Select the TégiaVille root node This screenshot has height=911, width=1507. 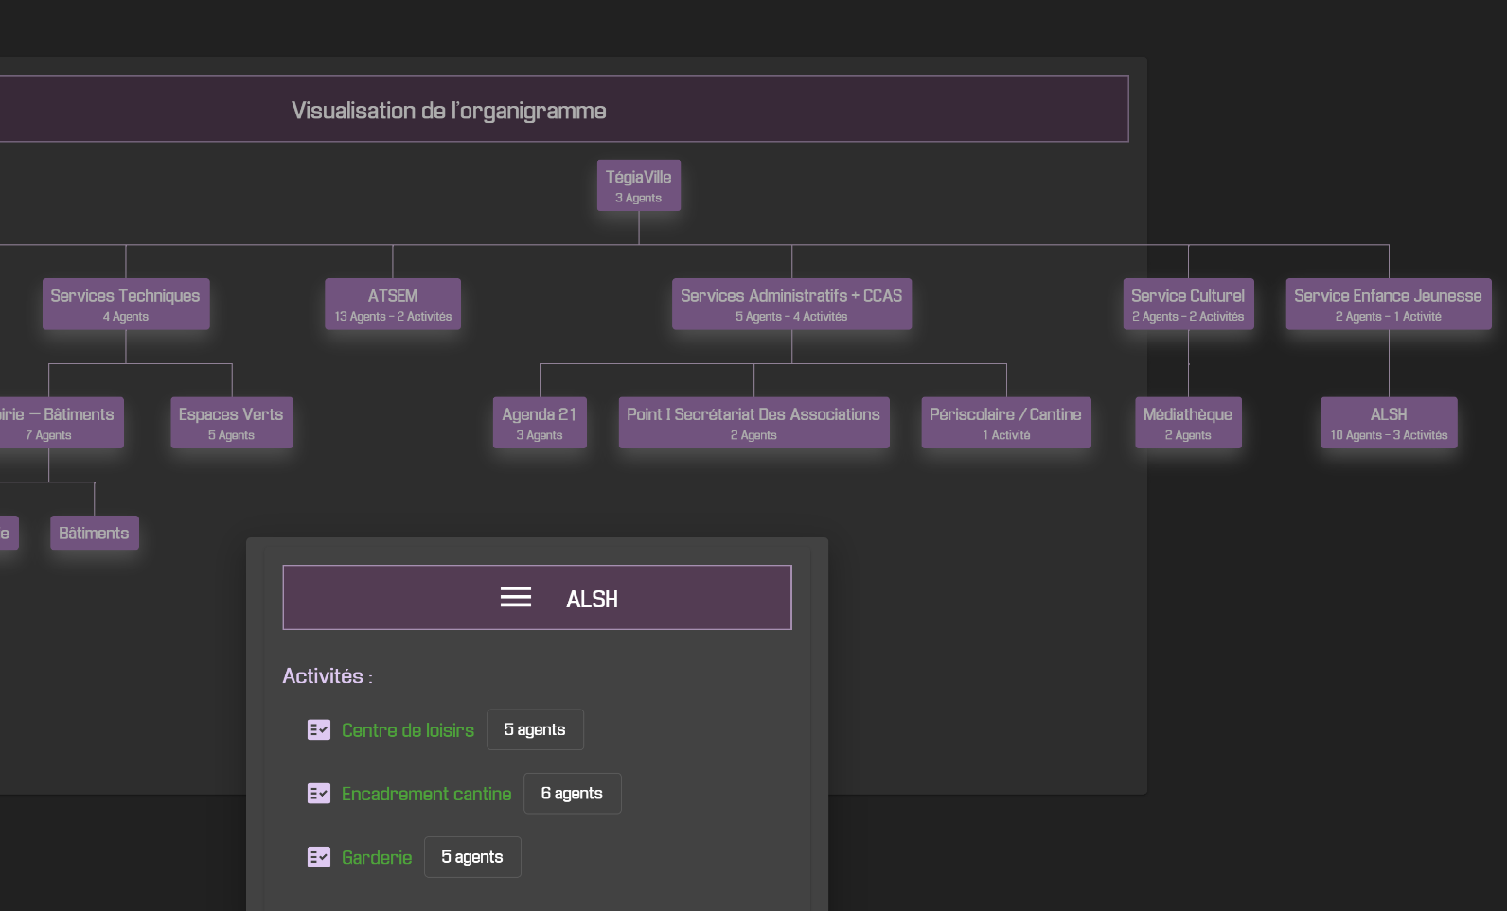(x=639, y=185)
